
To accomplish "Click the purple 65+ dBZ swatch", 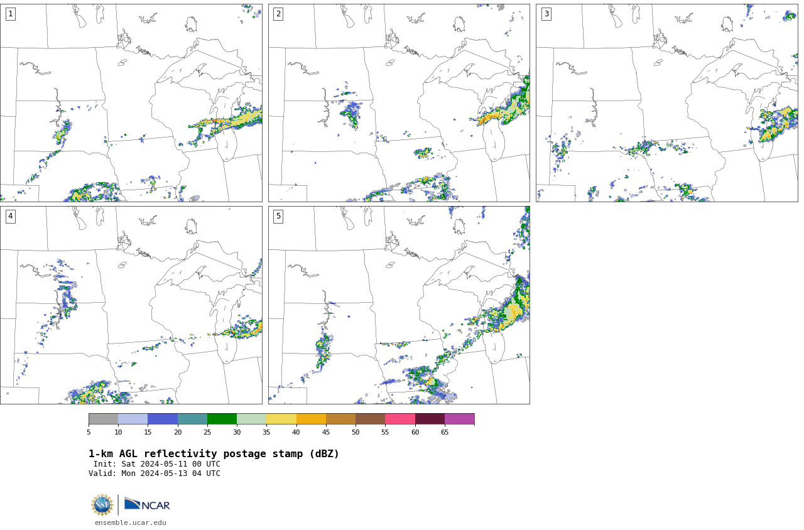I will pos(459,419).
